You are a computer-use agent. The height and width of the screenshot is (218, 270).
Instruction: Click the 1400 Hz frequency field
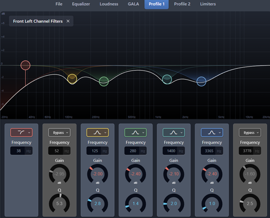174,151
